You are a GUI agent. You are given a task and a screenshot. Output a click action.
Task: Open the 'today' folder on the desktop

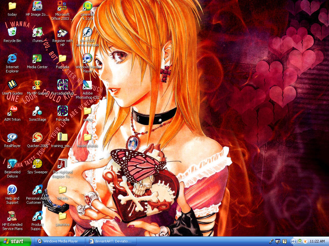click(12, 6)
